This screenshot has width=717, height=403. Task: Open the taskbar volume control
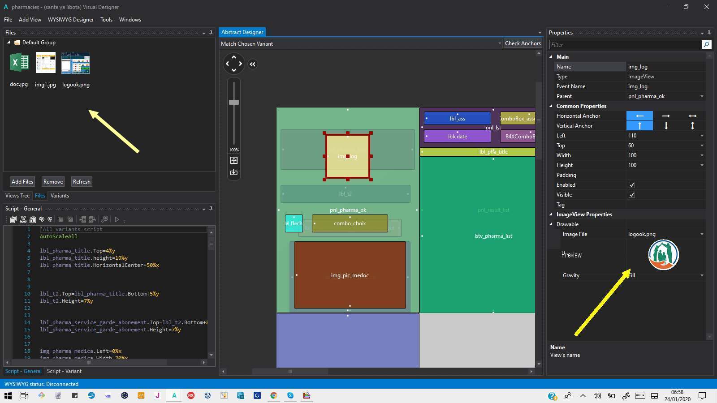pos(597,396)
